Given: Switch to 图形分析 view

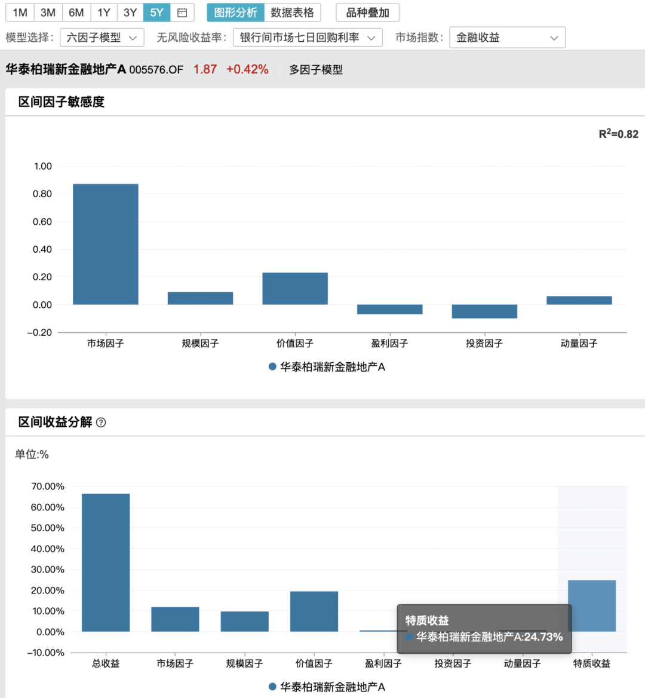Looking at the screenshot, I should pyautogui.click(x=235, y=13).
